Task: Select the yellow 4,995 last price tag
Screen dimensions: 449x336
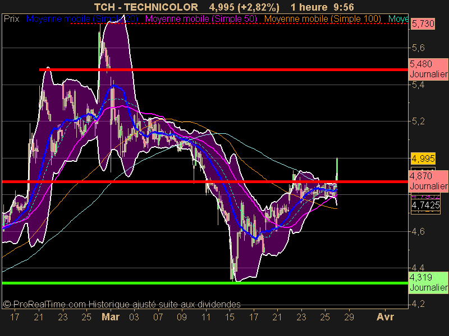Action: pos(423,158)
